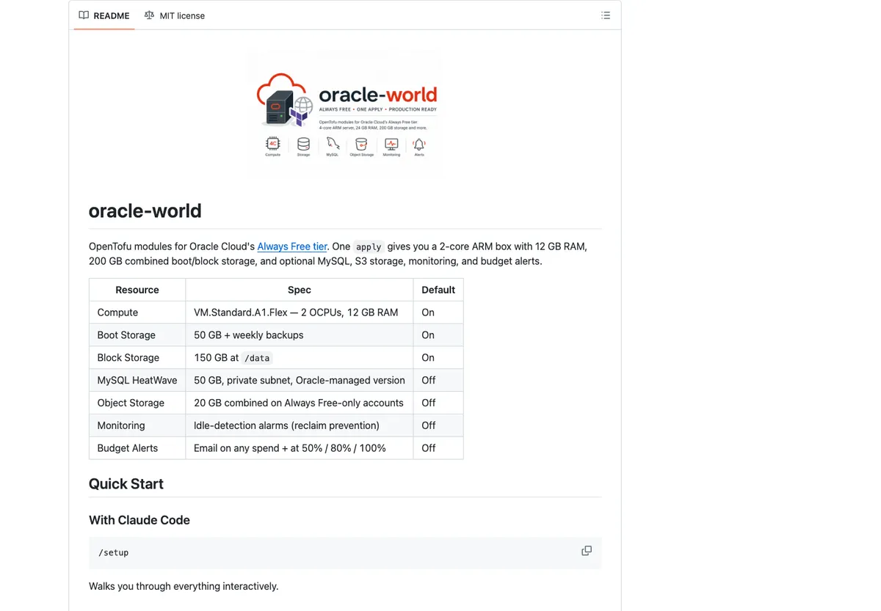This screenshot has height=611, width=881.
Task: Select the MySQL HeatWave table cell
Action: 137,381
